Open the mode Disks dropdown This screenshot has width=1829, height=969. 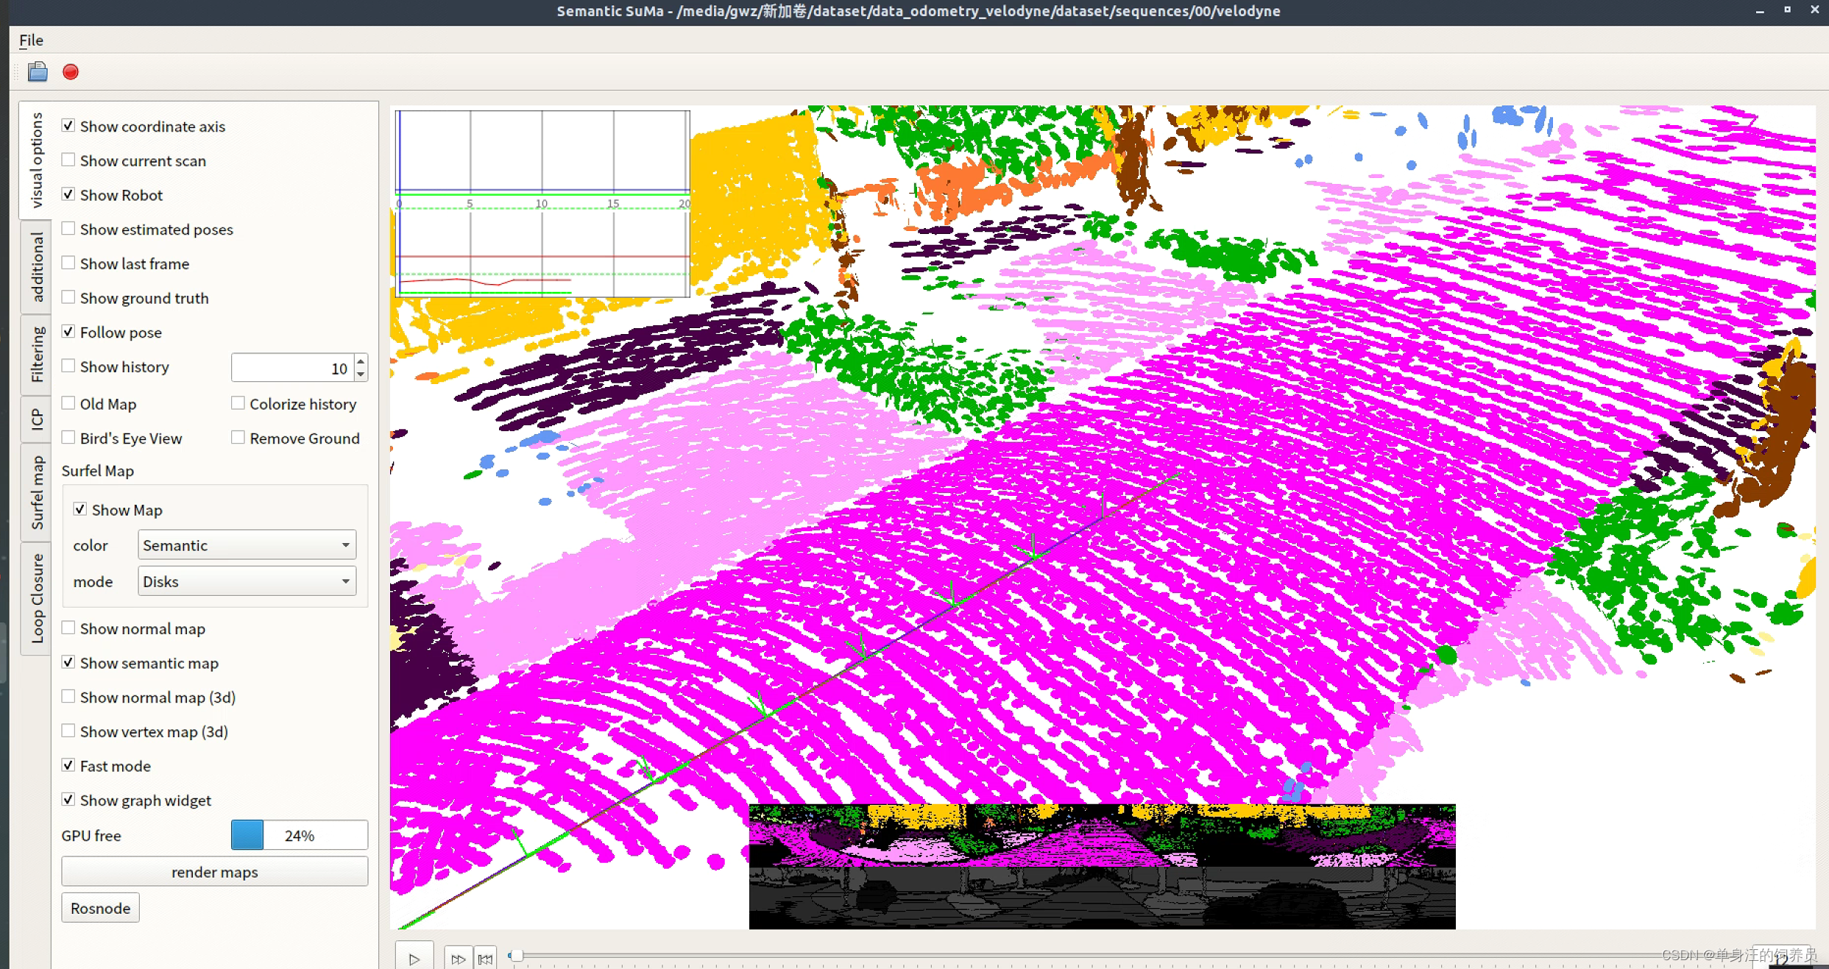[247, 581]
